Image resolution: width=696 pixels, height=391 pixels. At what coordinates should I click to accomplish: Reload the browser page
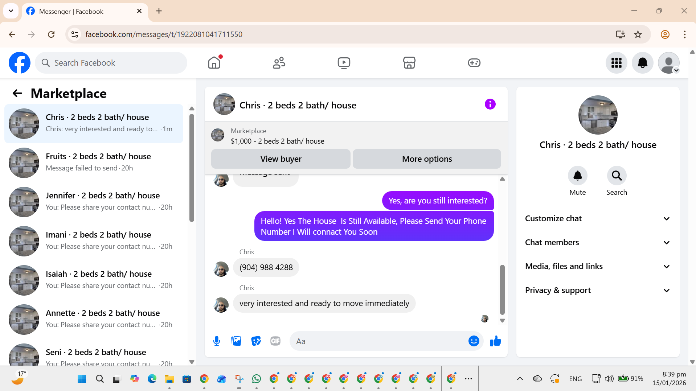51,34
